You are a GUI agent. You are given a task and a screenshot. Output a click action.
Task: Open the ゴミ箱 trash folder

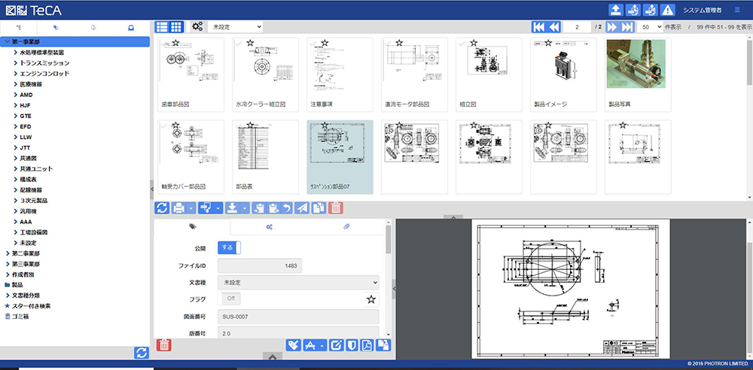click(x=21, y=317)
